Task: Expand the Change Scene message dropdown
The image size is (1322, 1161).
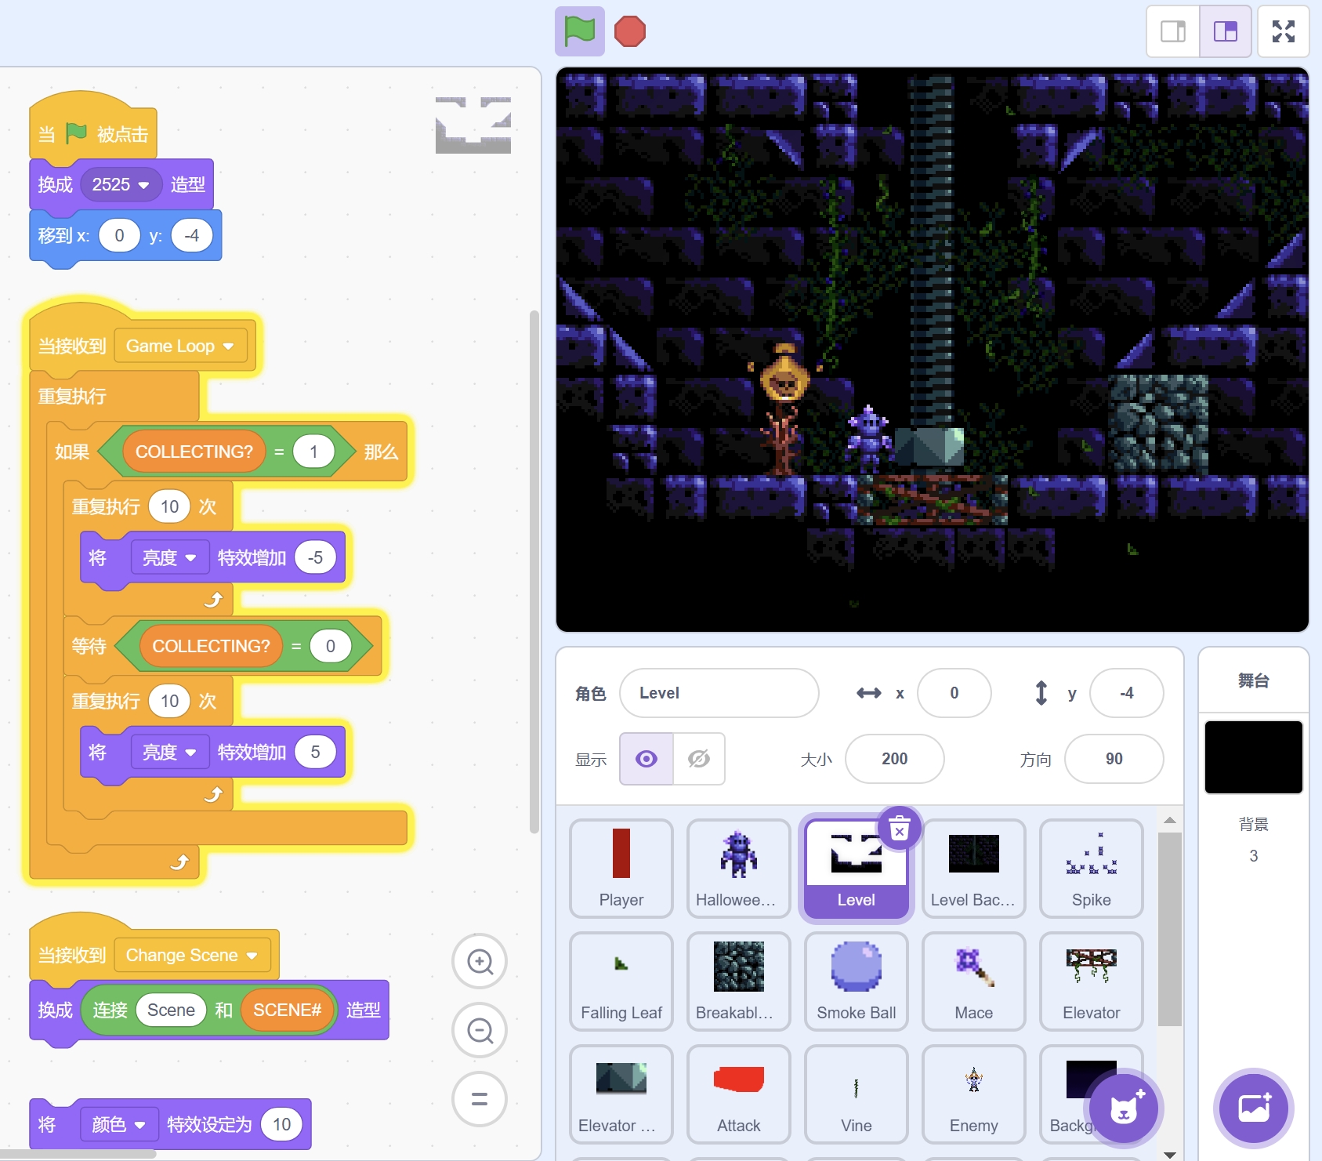Action: (x=252, y=956)
